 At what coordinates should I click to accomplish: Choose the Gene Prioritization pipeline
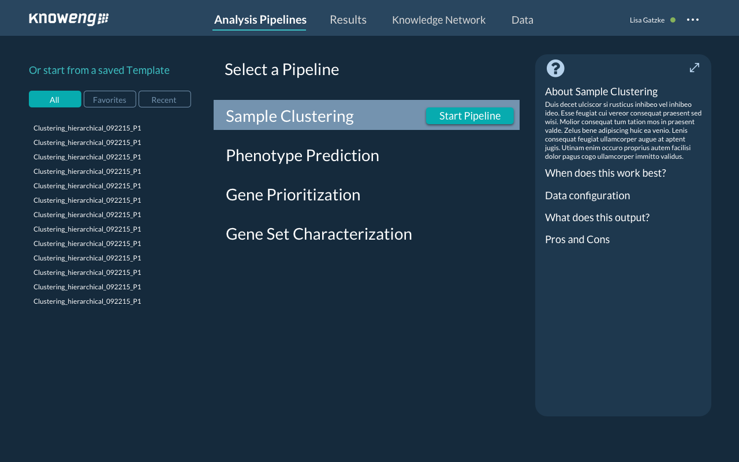(x=293, y=195)
